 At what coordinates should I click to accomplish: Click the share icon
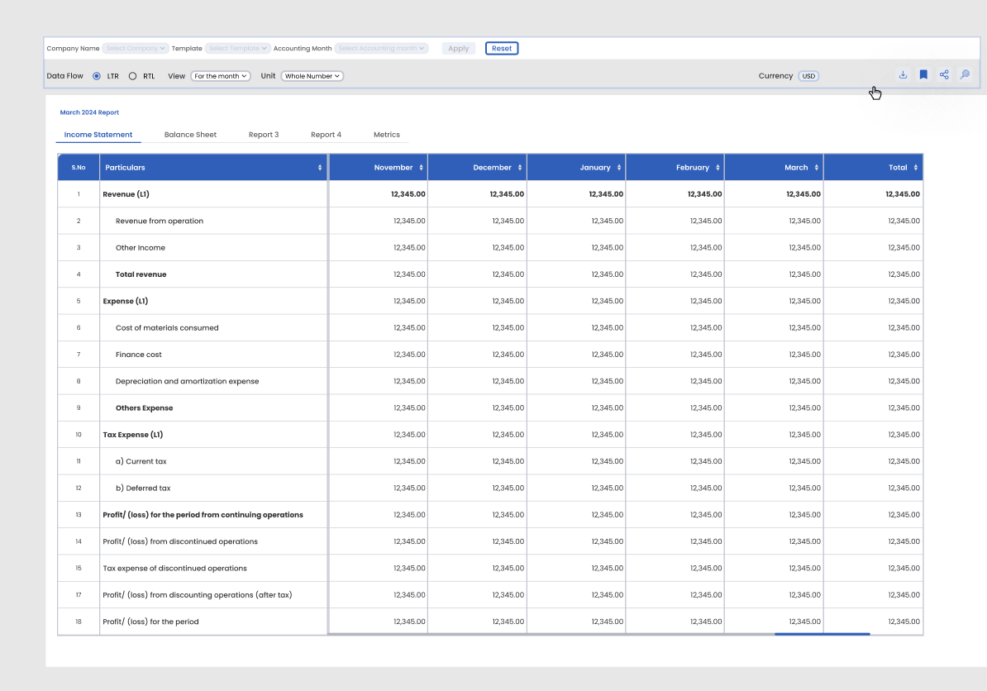944,75
